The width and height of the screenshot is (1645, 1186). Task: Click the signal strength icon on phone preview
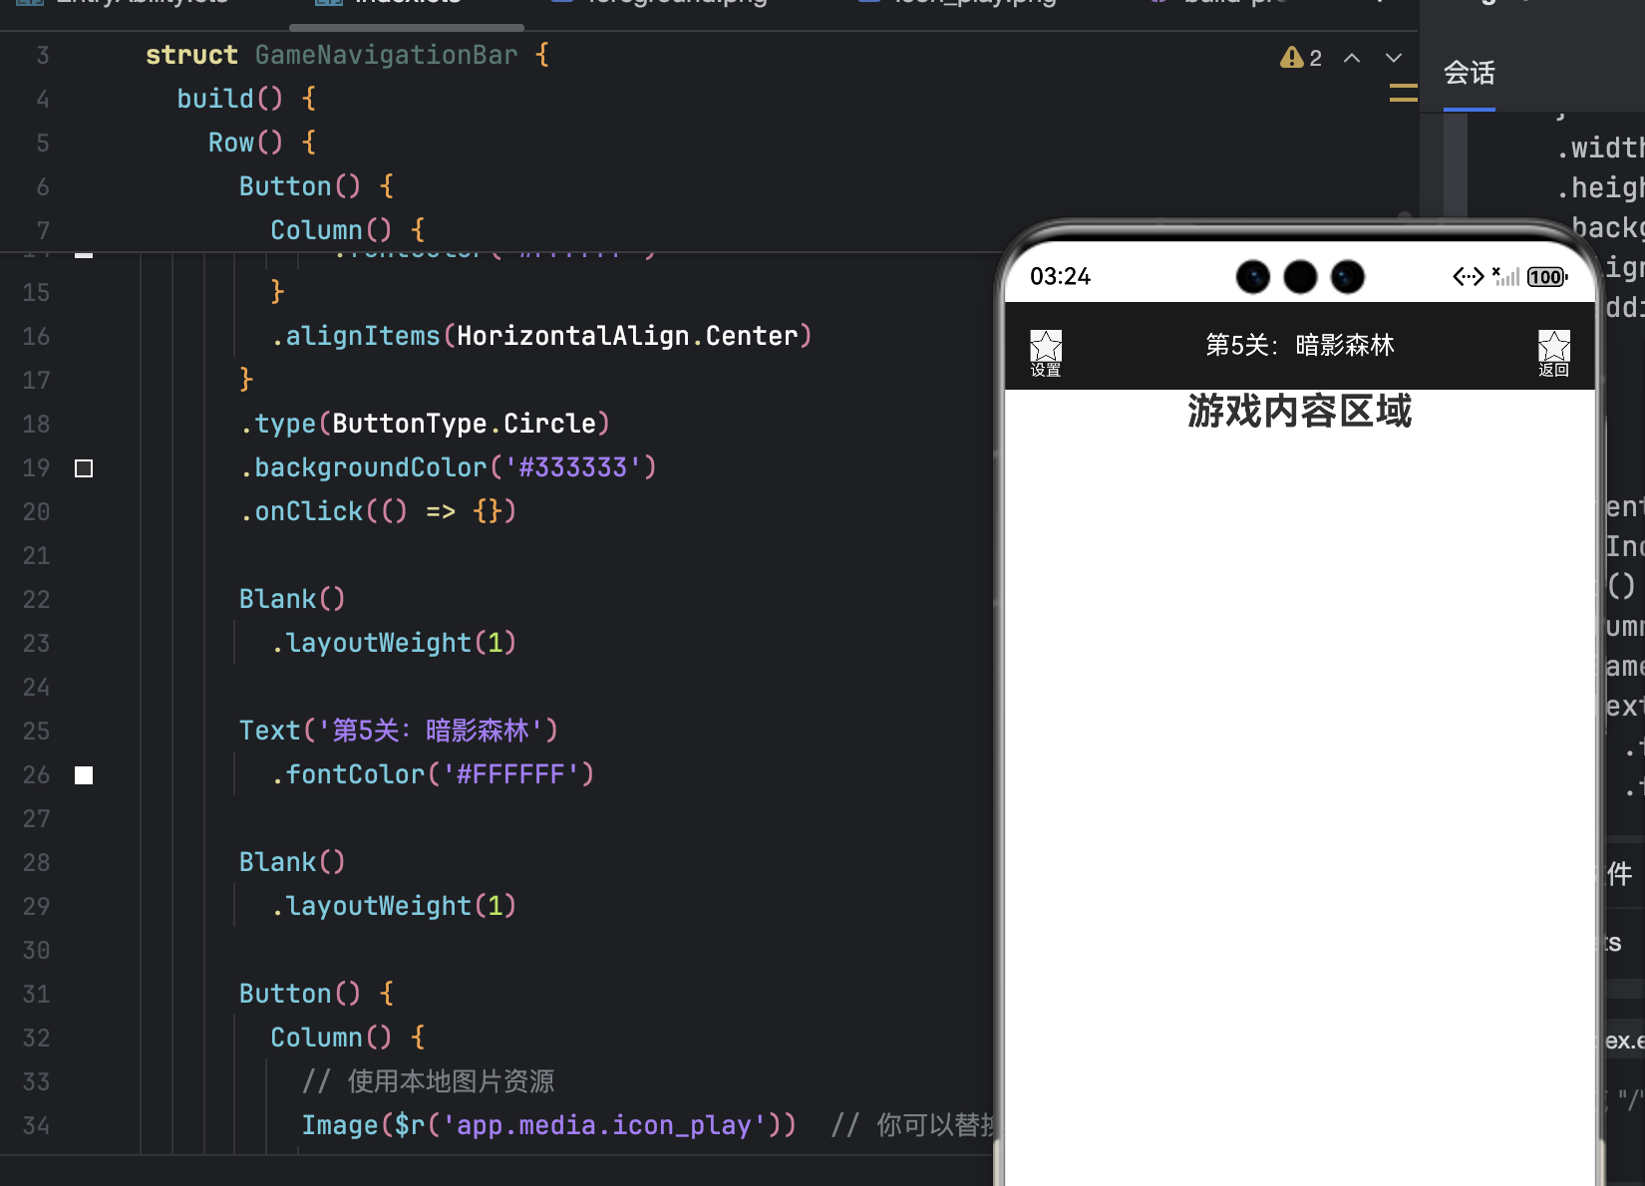[1507, 277]
